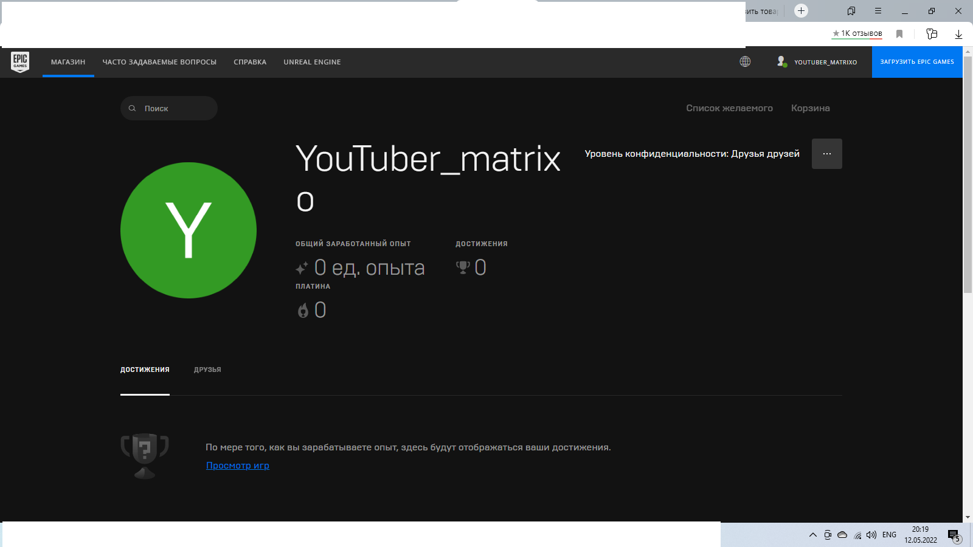Focus the Поиск search field
Viewport: 973px width, 547px height.
click(x=169, y=108)
